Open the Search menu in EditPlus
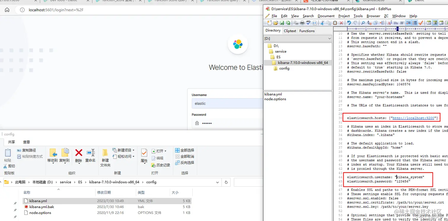The height and width of the screenshot is (221, 448). click(x=308, y=16)
